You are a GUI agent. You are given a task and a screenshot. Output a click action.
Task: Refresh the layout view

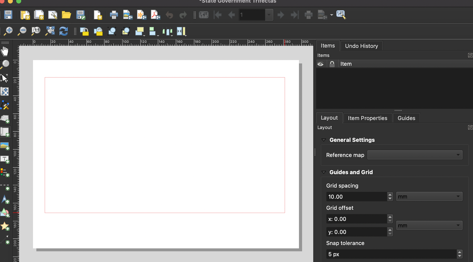click(x=64, y=31)
